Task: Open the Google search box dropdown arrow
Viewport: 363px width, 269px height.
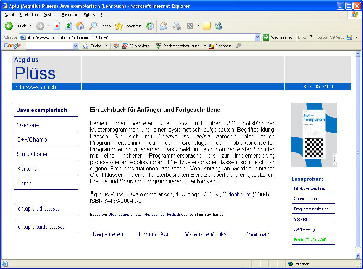Action: pyautogui.click(x=75, y=46)
